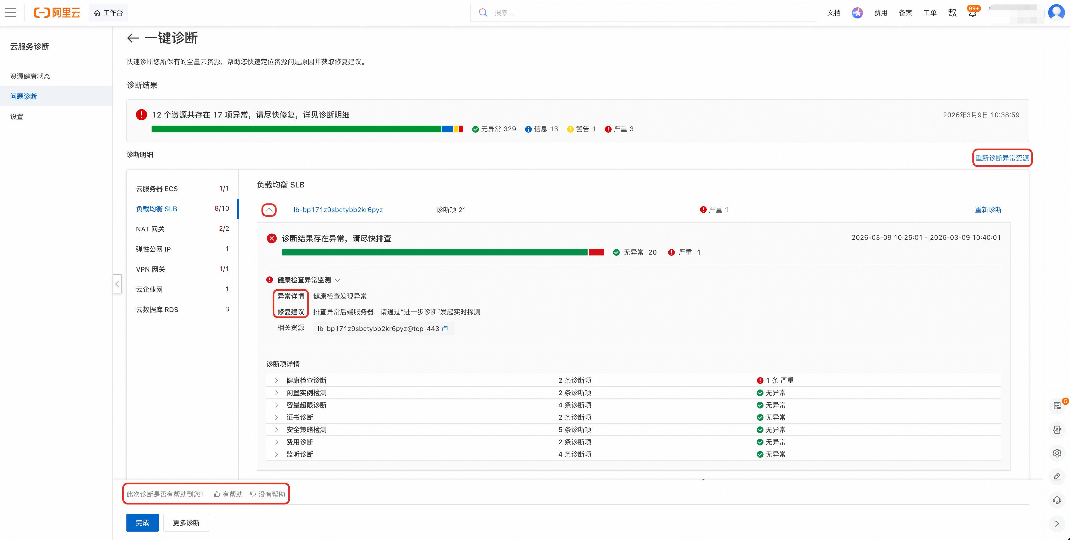1070x540 pixels.
Task: Select 资源健康状态 in the left menu
Action: 30,76
